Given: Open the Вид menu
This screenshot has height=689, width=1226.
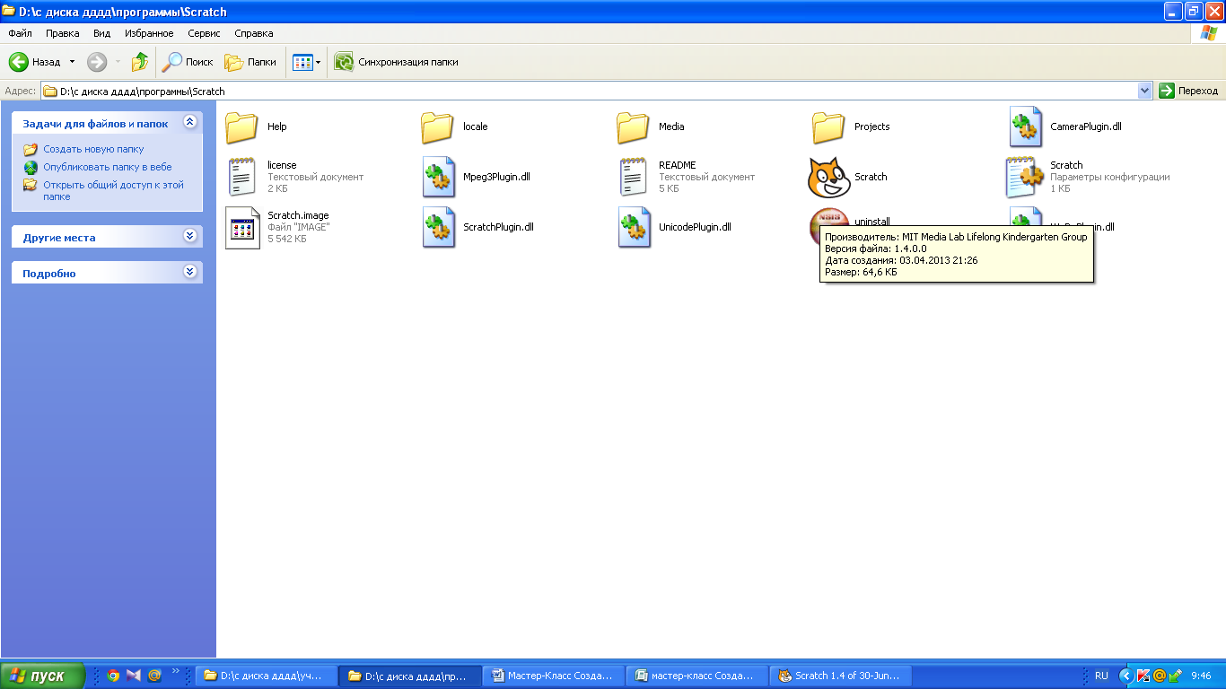Looking at the screenshot, I should coord(102,33).
